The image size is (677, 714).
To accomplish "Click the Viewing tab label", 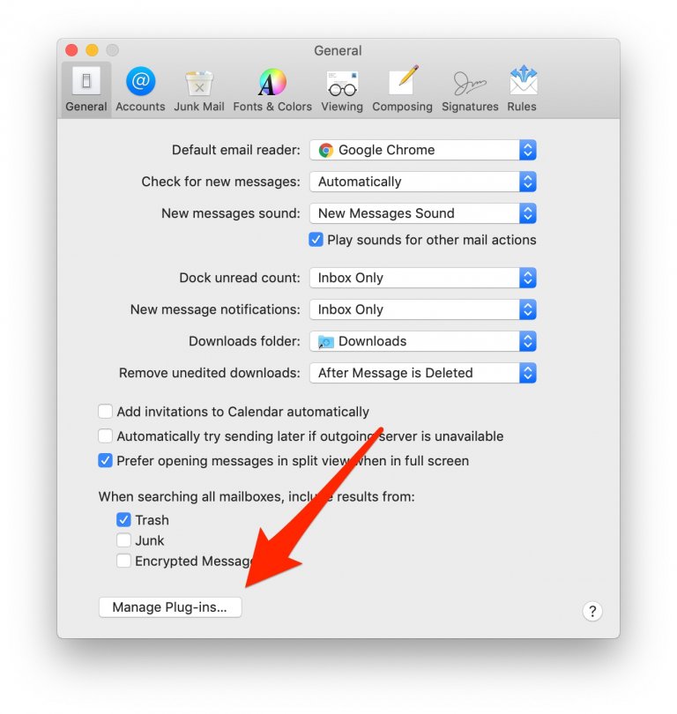I will coord(342,107).
